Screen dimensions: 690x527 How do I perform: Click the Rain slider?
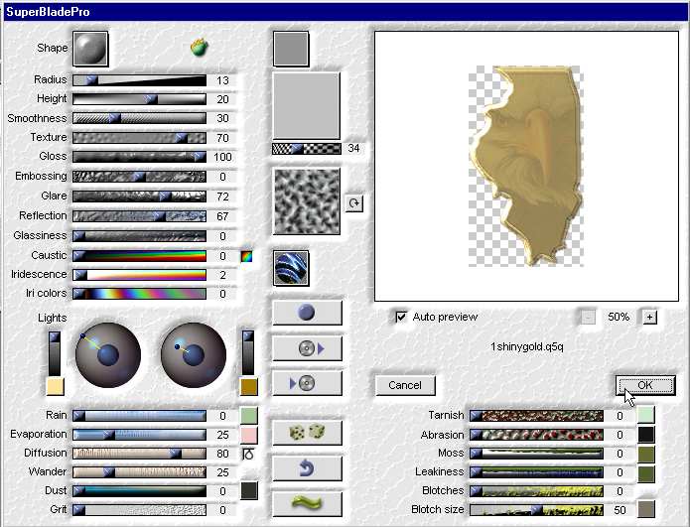coord(139,416)
